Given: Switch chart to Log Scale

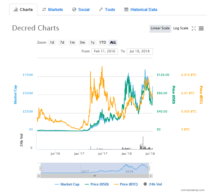Looking at the screenshot, I should (181, 28).
